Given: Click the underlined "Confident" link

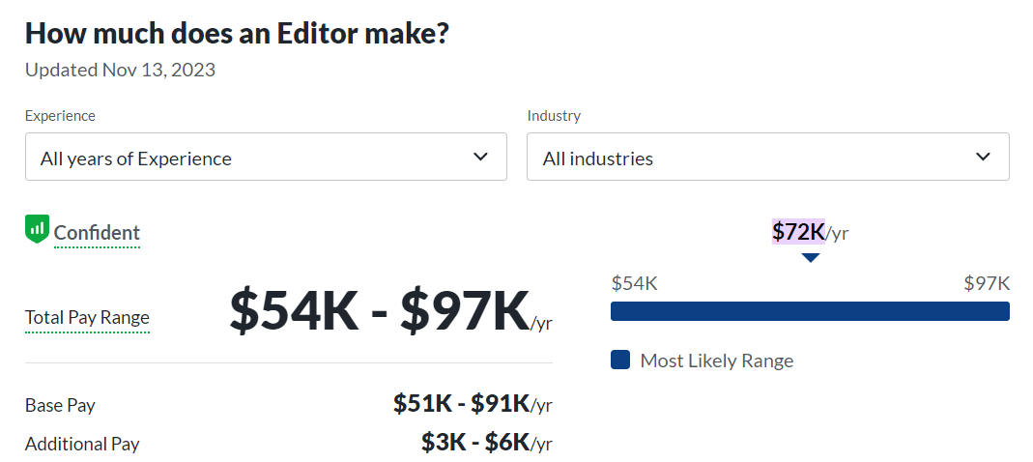Looking at the screenshot, I should click(x=97, y=233).
